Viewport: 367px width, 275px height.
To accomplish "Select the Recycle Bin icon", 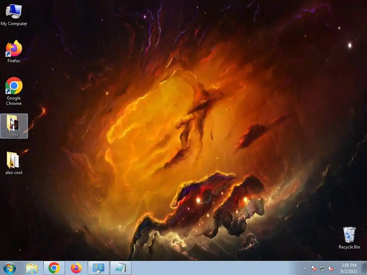I will pos(349,238).
